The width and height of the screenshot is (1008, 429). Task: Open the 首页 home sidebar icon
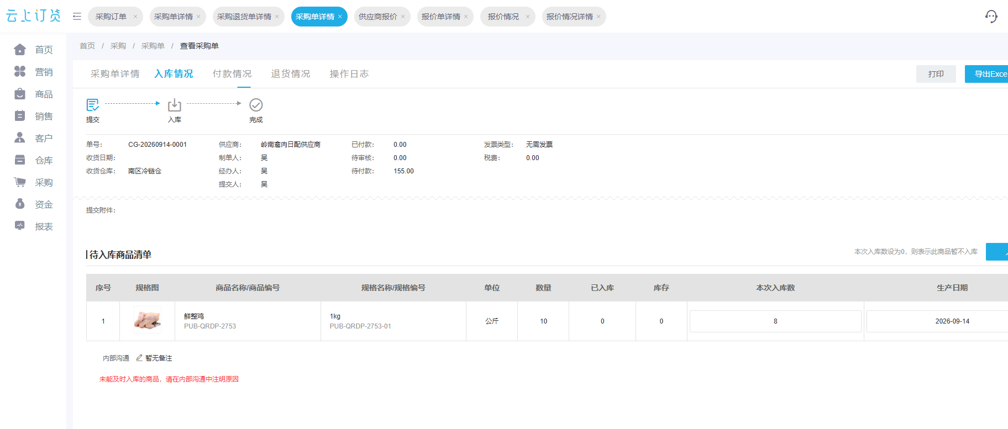tap(20, 50)
